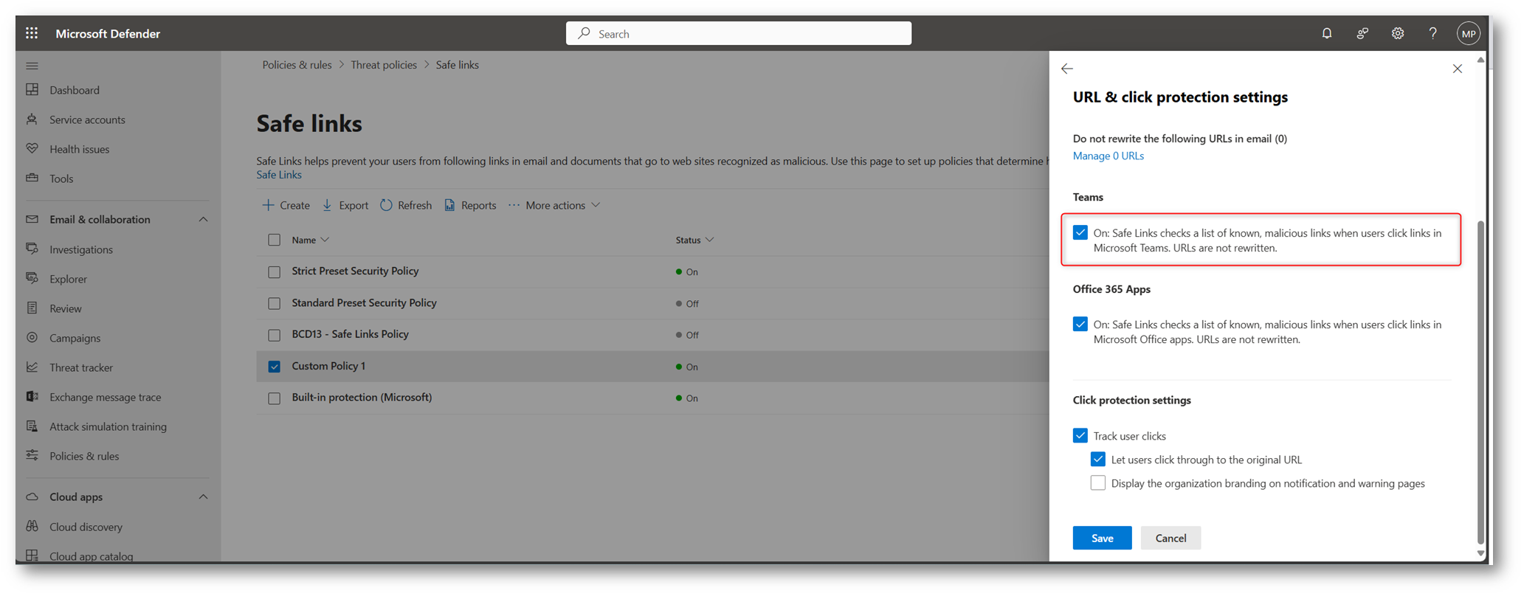
Task: Click the panel vertical scrollbar thumb
Action: pyautogui.click(x=1480, y=382)
